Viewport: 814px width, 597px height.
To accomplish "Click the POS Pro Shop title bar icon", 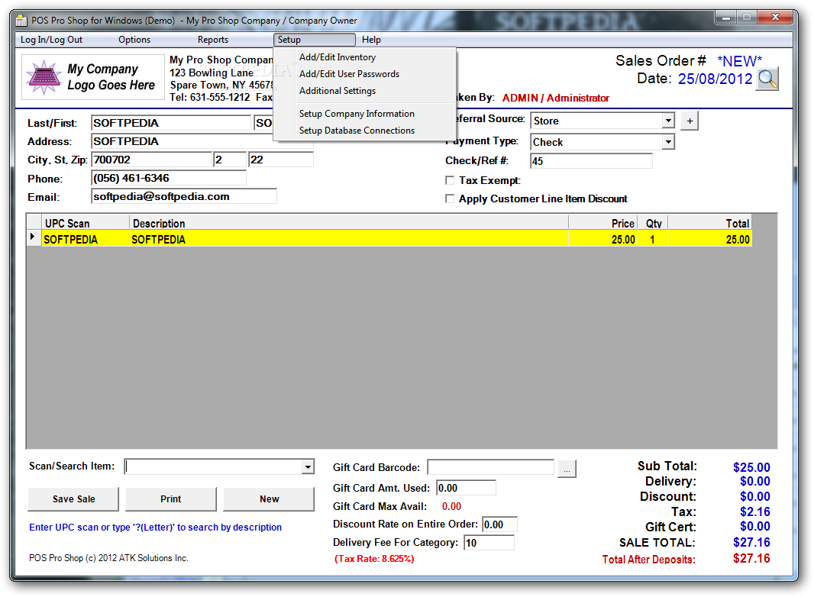I will click(21, 21).
